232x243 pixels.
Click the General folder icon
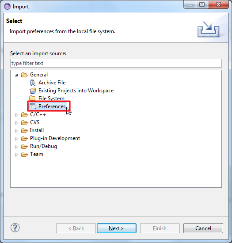point(24,75)
